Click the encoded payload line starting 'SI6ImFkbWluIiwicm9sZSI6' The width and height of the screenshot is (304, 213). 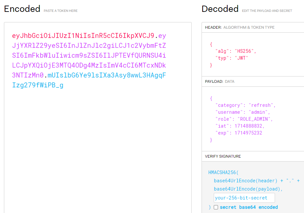pos(89,55)
